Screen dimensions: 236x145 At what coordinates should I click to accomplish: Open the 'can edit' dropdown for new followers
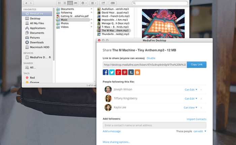coord(200,131)
